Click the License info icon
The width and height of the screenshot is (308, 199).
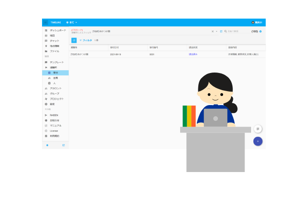point(46,131)
